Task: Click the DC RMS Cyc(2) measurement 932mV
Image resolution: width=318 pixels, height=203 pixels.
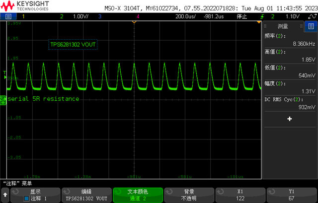Action: 290,103
